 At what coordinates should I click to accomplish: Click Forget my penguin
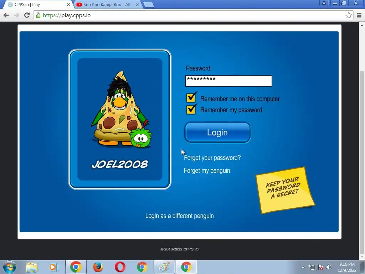point(207,171)
